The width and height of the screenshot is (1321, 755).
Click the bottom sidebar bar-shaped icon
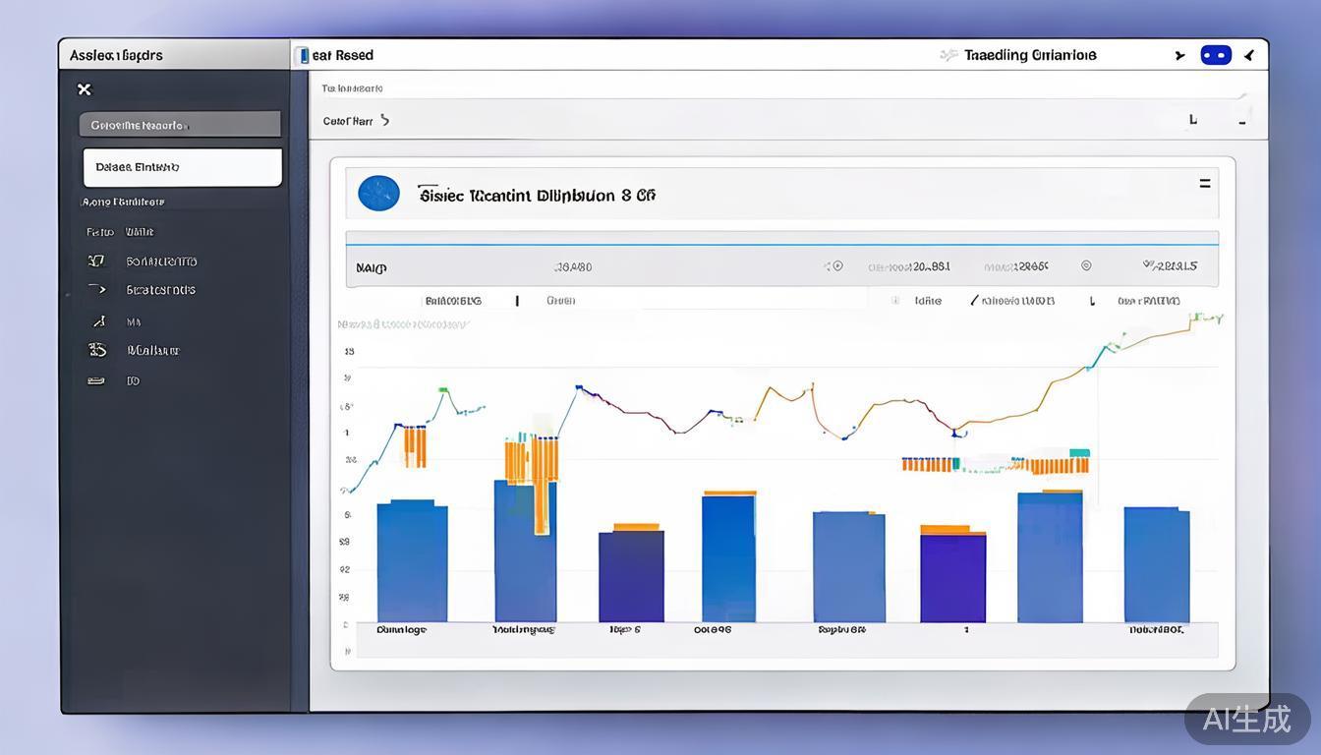96,380
